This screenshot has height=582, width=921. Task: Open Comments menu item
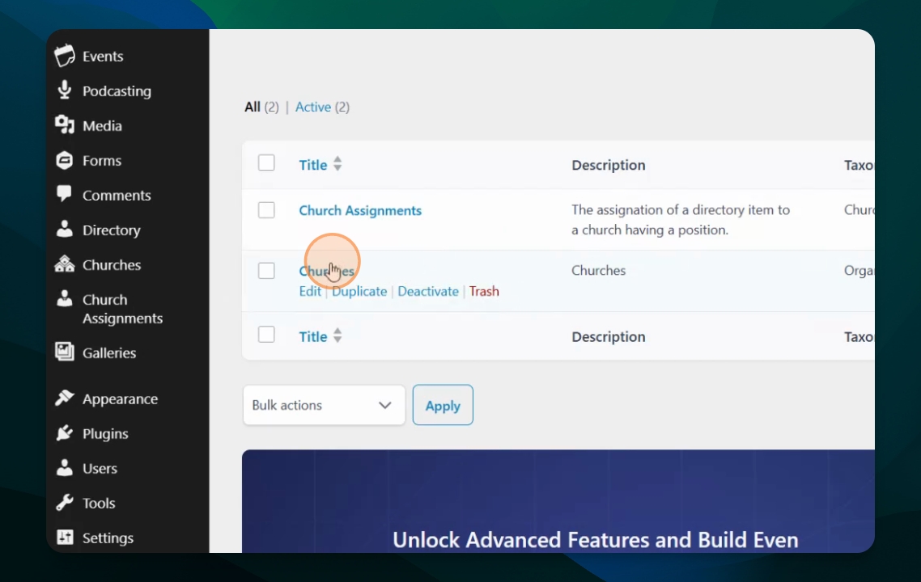pos(117,196)
